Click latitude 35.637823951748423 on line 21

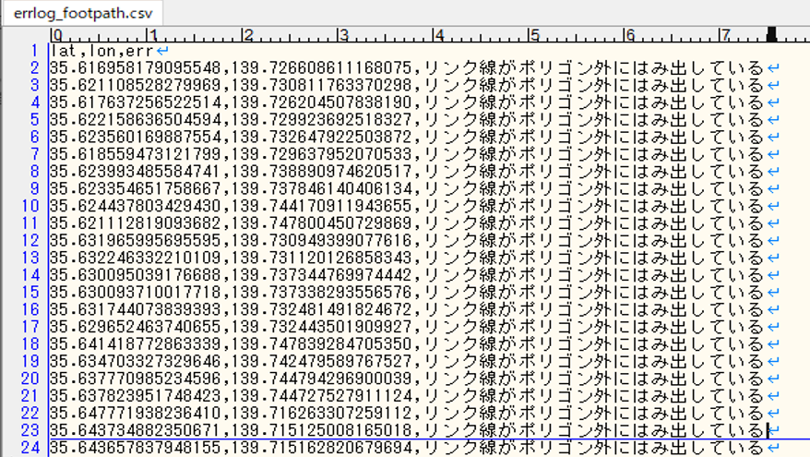pyautogui.click(x=136, y=395)
